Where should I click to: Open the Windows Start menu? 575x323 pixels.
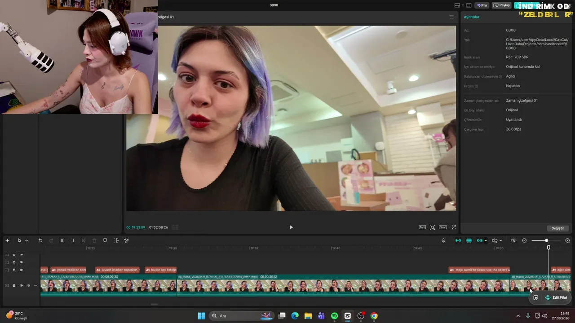point(201,316)
